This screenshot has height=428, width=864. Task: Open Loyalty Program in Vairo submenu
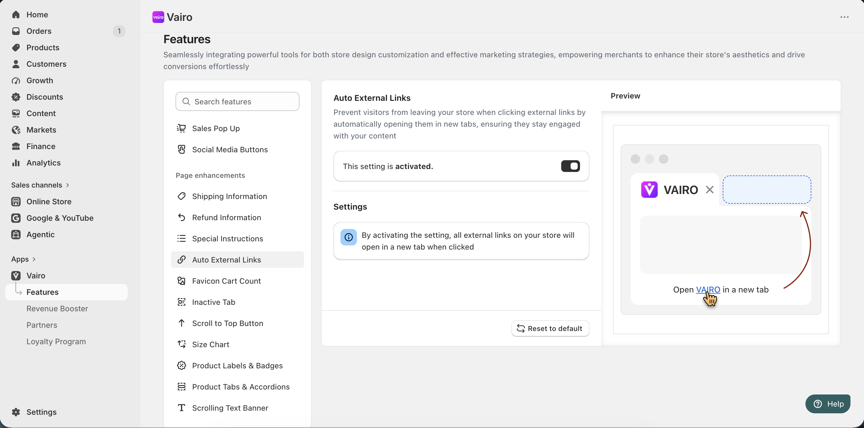coord(56,341)
